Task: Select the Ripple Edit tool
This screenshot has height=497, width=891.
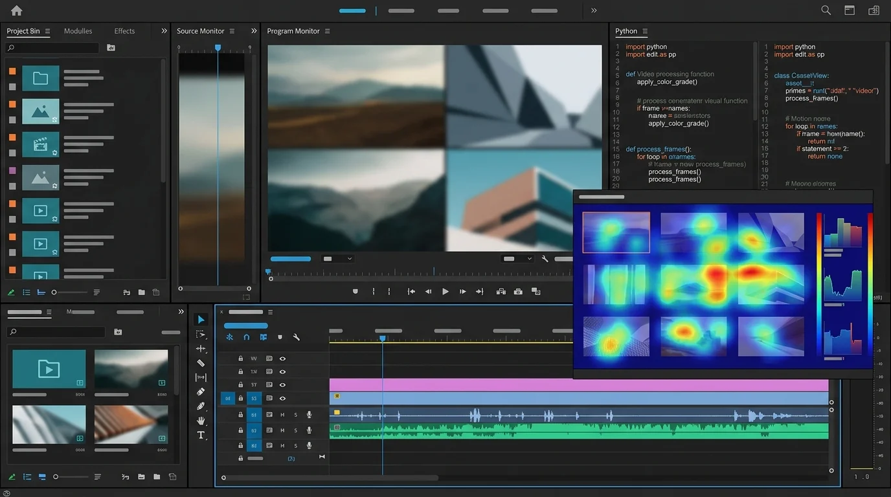Action: coord(201,349)
